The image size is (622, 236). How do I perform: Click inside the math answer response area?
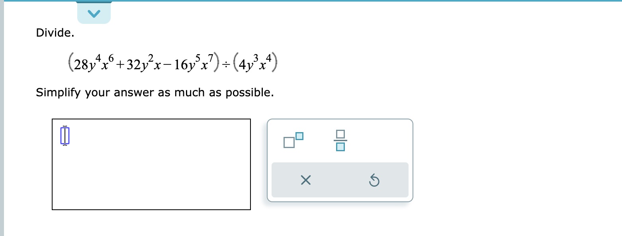pos(151,163)
